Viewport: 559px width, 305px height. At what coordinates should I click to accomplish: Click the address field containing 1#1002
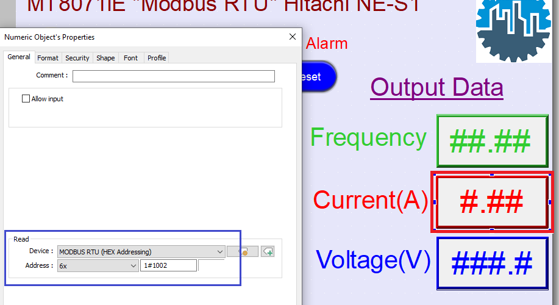point(168,265)
